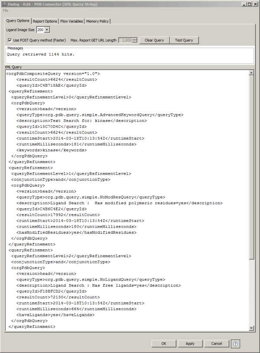Click the orgPdbCompositeQuery version line
The width and height of the screenshot is (260, 353).
pyautogui.click(x=53, y=74)
